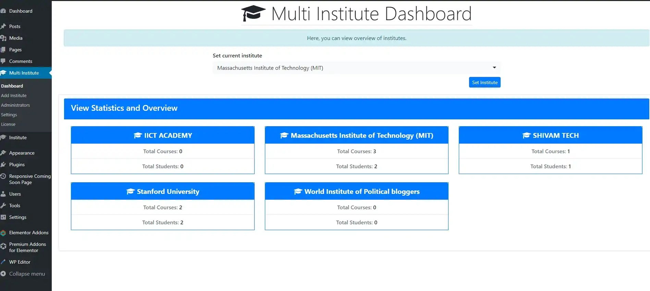This screenshot has height=291, width=650.
Task: Click the Plugins plug icon
Action: click(3, 164)
